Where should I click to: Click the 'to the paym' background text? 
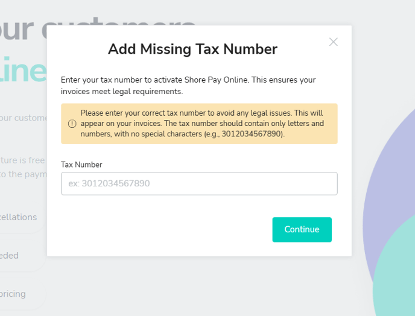click(23, 174)
